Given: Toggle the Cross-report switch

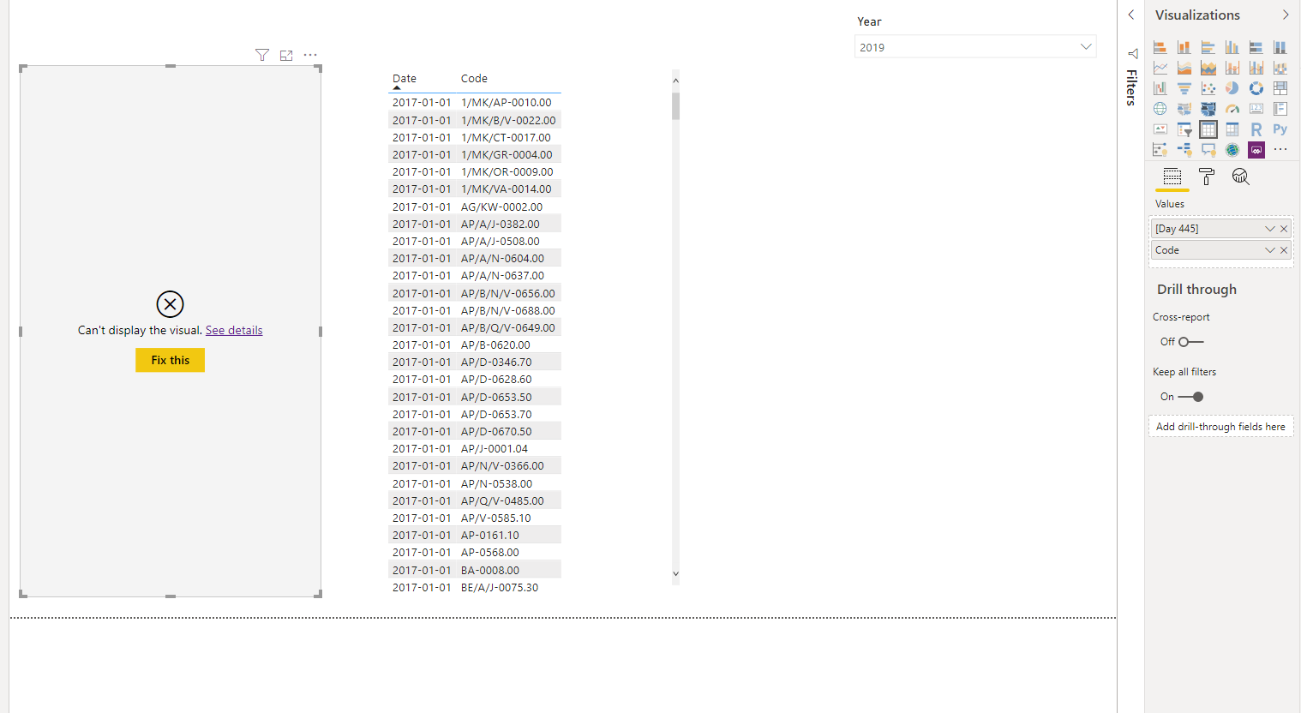Looking at the screenshot, I should click(x=1190, y=342).
